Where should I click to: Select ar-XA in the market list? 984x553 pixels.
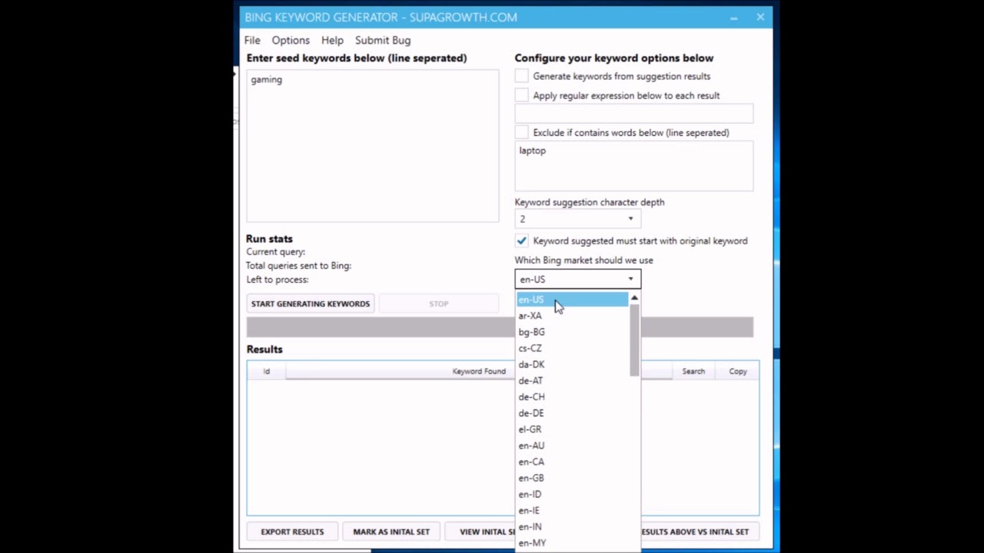(573, 316)
